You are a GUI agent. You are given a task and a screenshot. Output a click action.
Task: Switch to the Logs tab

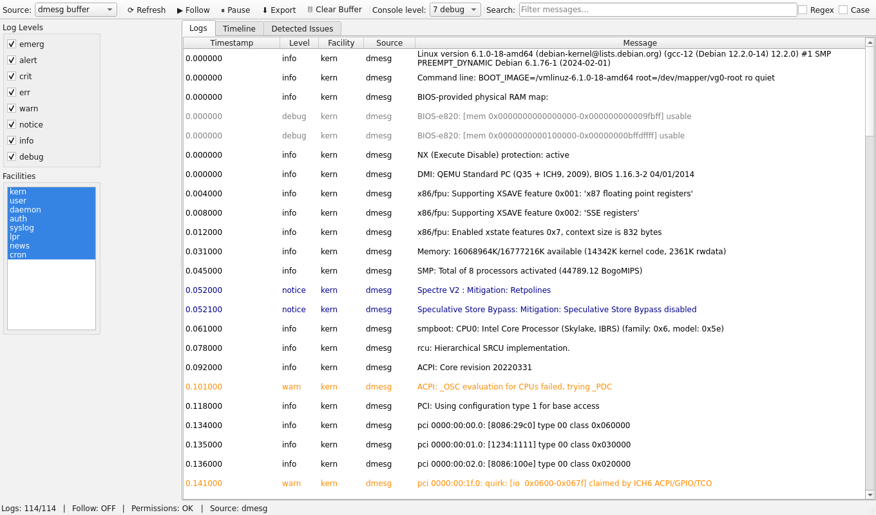[x=198, y=28]
